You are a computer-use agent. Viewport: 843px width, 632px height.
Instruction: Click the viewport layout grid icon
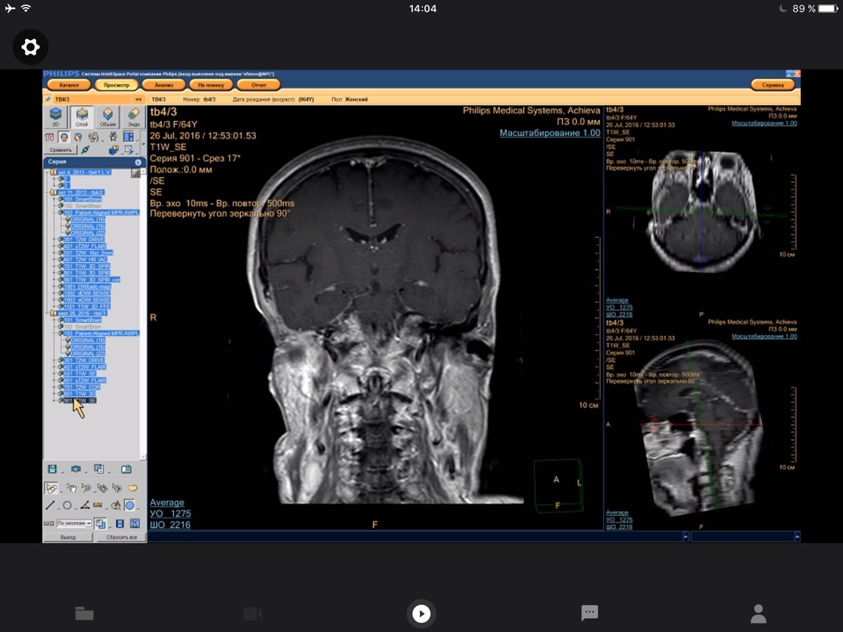[x=128, y=136]
